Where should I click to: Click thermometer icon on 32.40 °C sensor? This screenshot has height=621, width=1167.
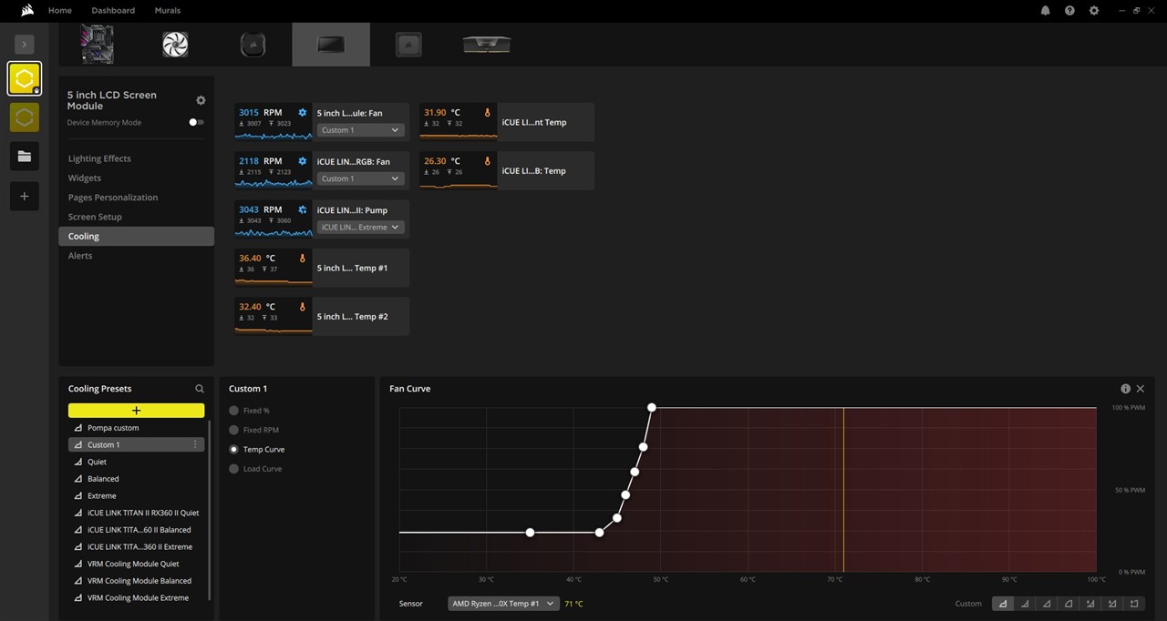(303, 307)
